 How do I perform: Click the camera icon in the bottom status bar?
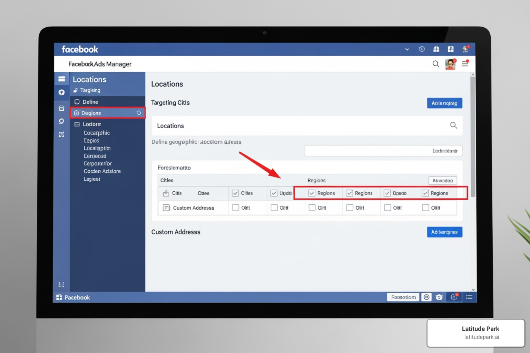tap(439, 297)
